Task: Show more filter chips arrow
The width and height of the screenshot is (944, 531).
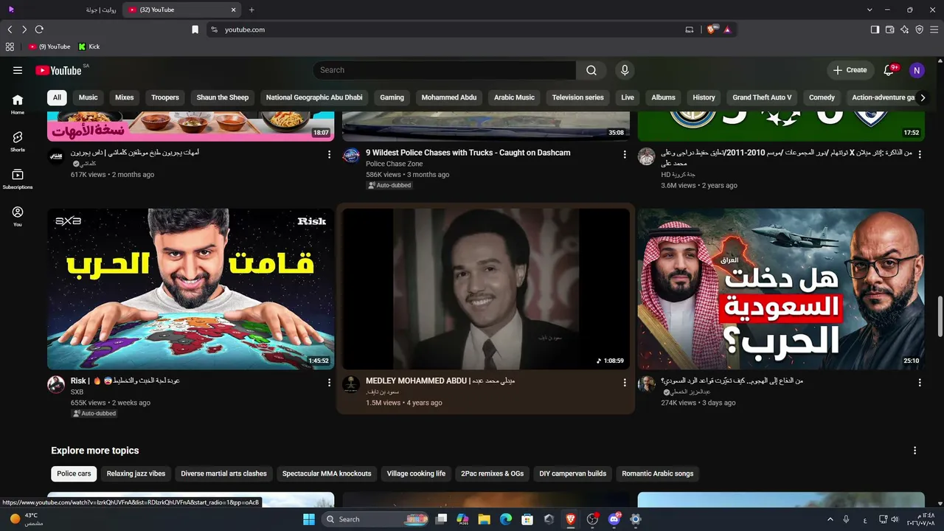Action: click(922, 97)
